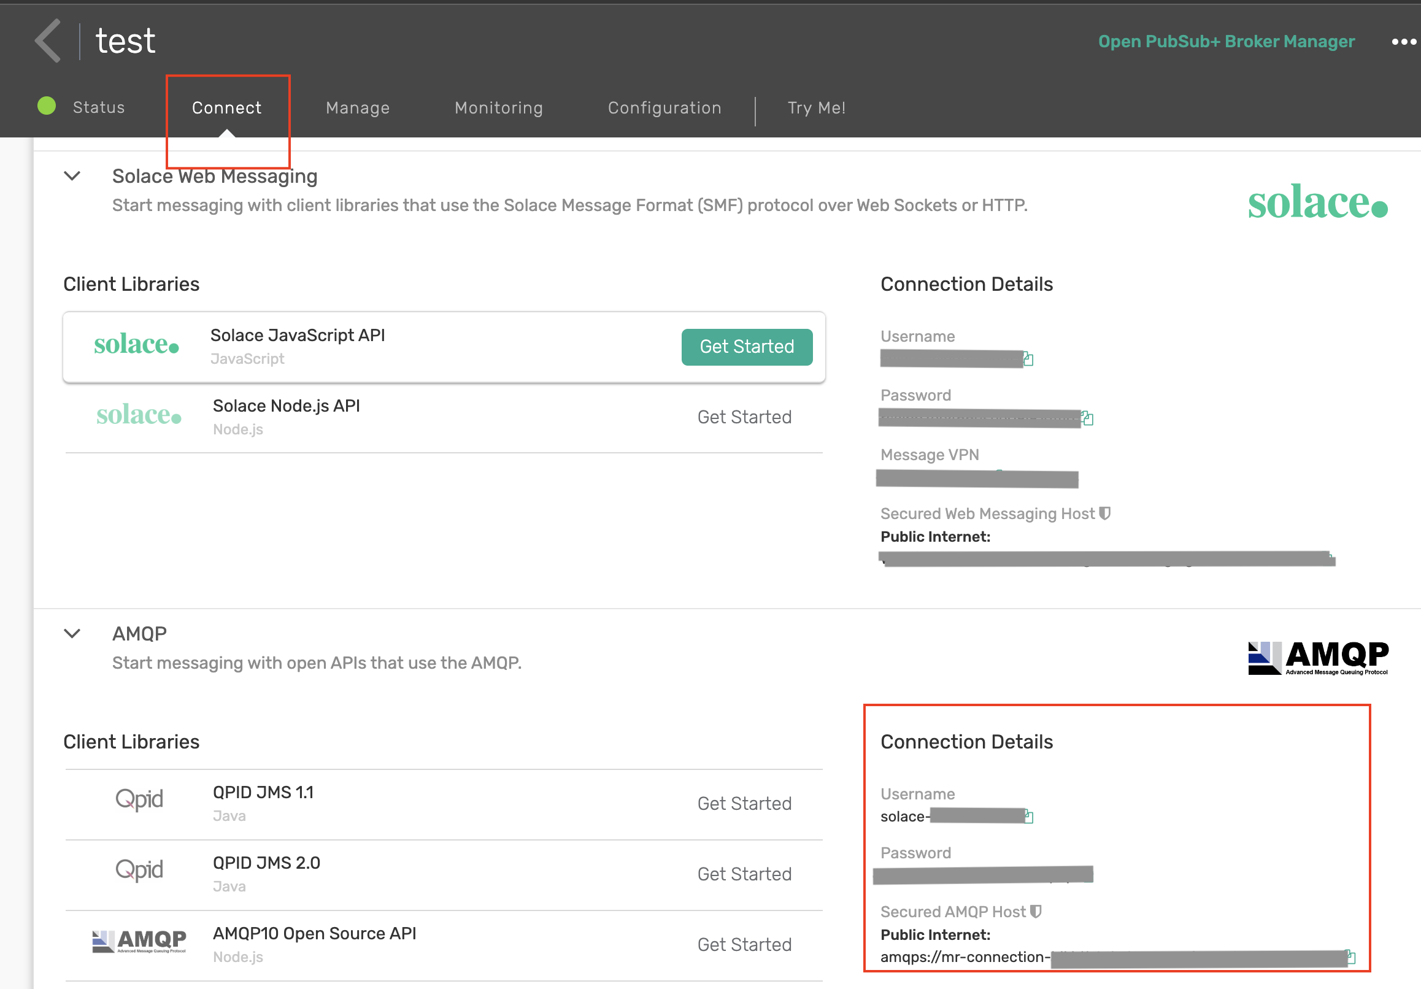Click the green status indicator dot
Image resolution: width=1421 pixels, height=989 pixels.
47,107
